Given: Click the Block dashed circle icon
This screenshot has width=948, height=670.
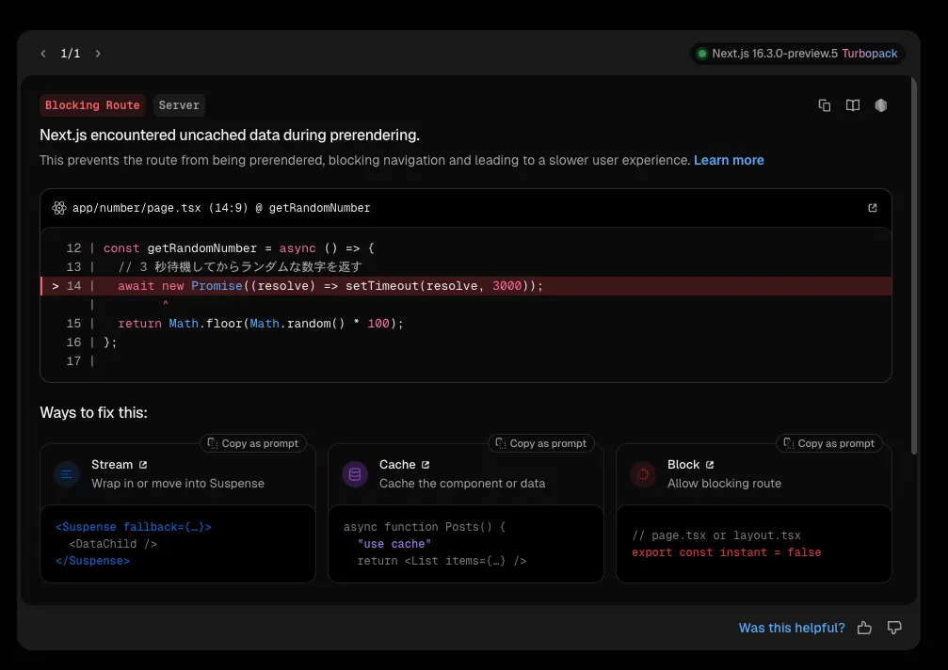Looking at the screenshot, I should point(643,474).
